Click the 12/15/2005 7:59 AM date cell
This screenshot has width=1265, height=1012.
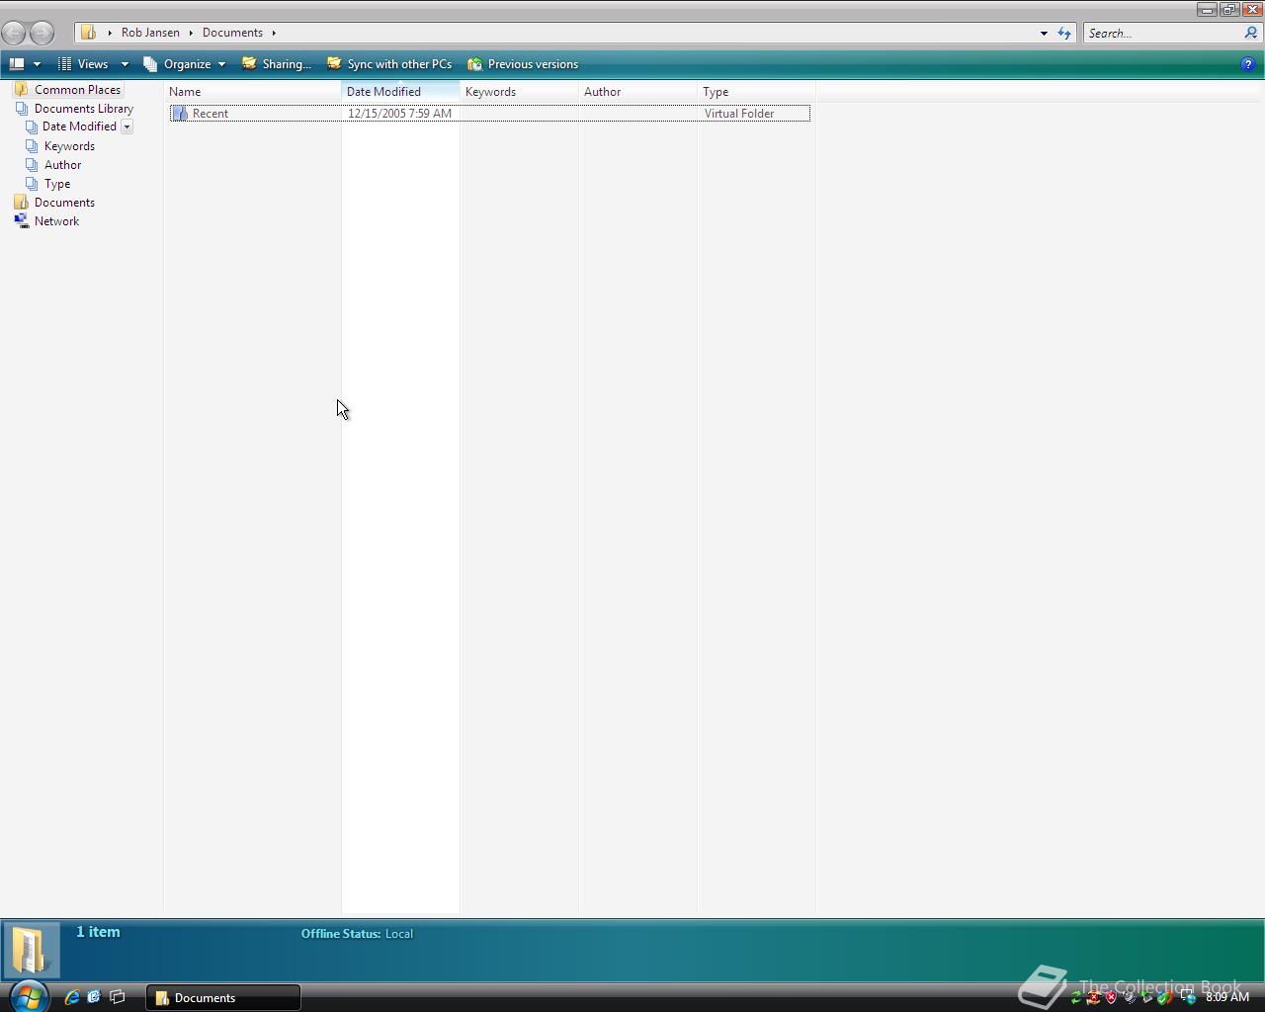point(399,114)
